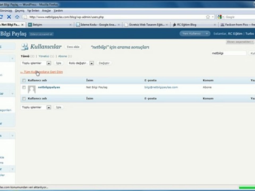Open the Görünüm menu
Viewport: 255px width, 191px height.
pos(6,11)
